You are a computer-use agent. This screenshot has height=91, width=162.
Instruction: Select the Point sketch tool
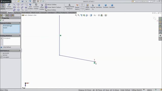(26, 10)
